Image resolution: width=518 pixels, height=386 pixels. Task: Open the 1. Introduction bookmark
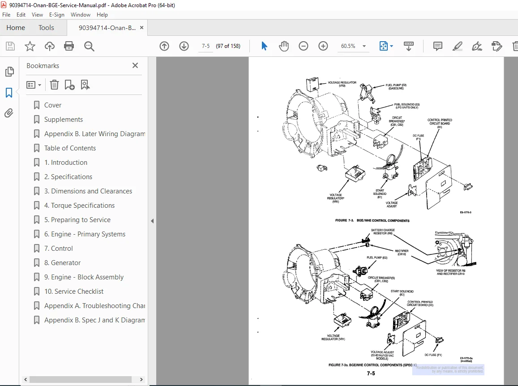66,162
